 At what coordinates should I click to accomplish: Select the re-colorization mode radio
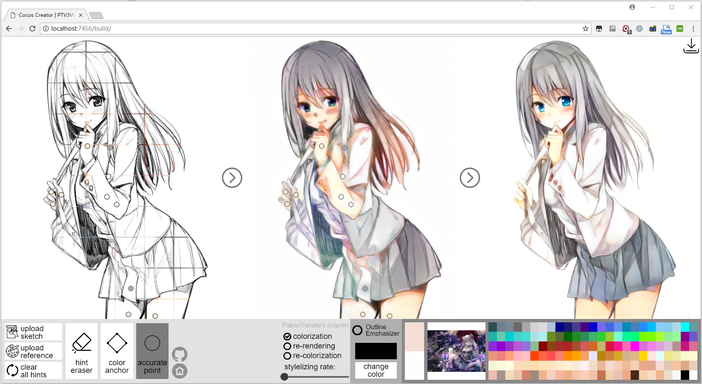(288, 356)
